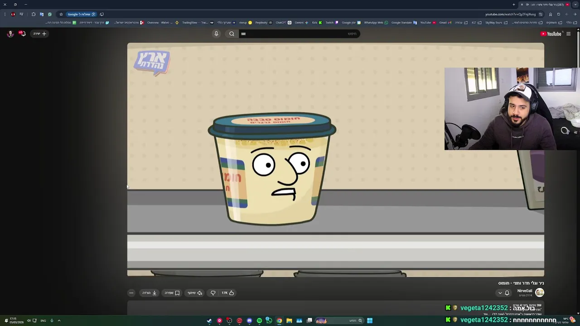
Task: Bookmark this page with the star
Action: [x=61, y=14]
